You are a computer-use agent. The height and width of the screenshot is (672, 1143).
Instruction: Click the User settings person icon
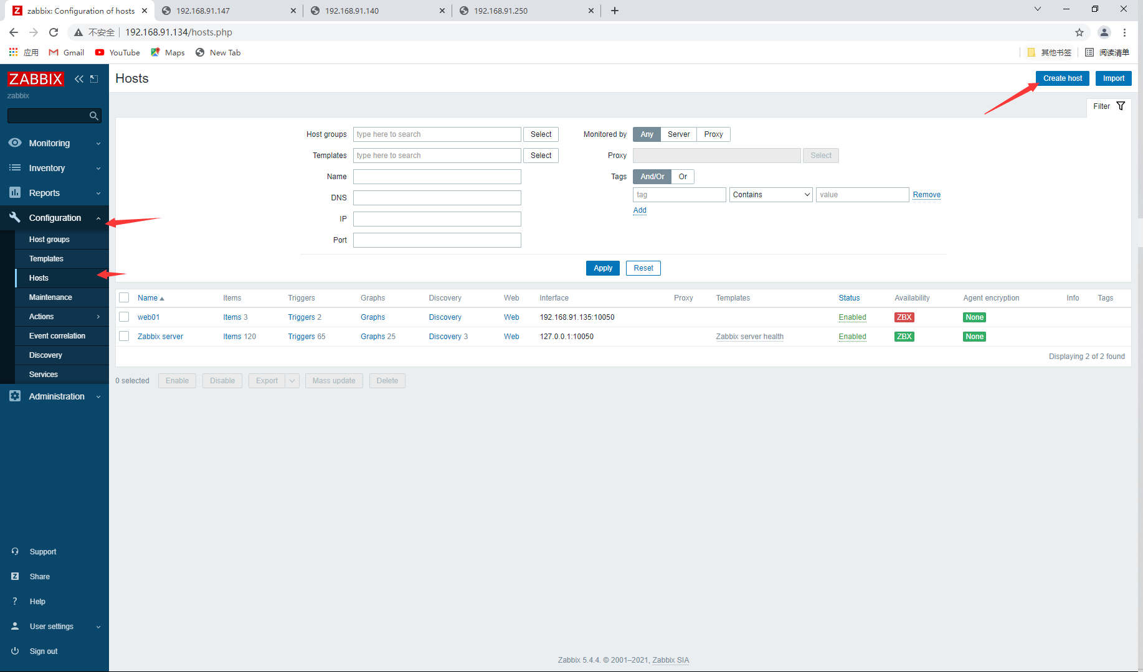pos(15,626)
